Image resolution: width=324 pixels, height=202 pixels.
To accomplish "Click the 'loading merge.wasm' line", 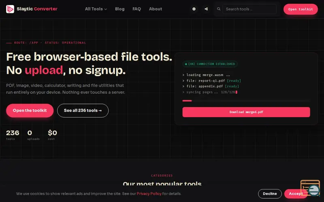I will (206, 75).
